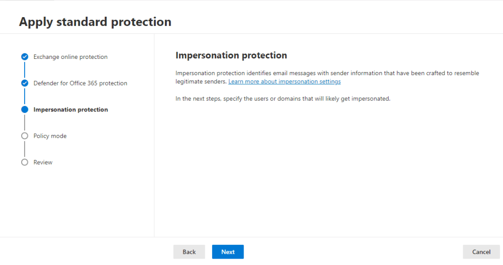
Task: Click the Impersonation protection heading in main pane
Action: [x=231, y=55]
